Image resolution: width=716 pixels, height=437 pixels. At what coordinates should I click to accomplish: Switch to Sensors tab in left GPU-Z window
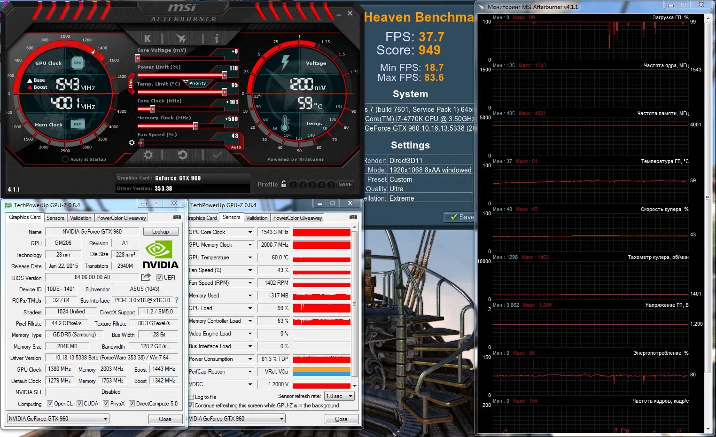[55, 218]
